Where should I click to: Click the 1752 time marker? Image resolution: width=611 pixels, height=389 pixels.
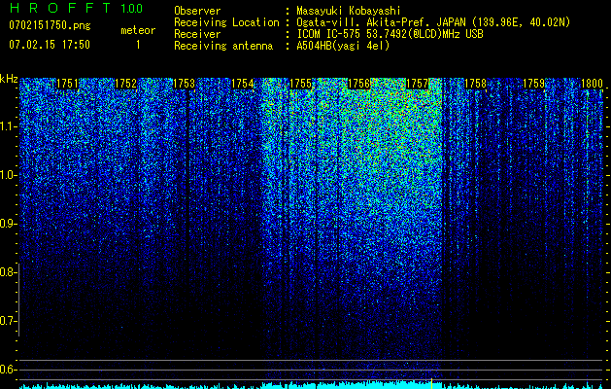[126, 84]
